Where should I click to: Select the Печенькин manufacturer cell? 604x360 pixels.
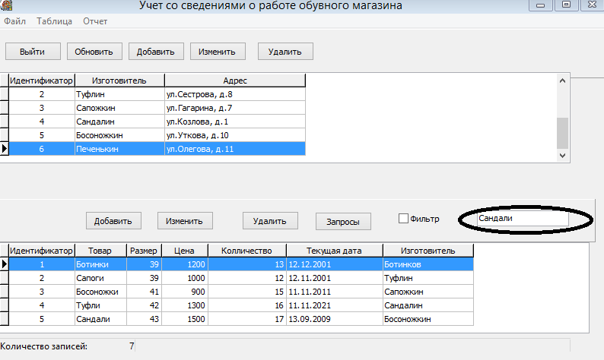point(119,149)
